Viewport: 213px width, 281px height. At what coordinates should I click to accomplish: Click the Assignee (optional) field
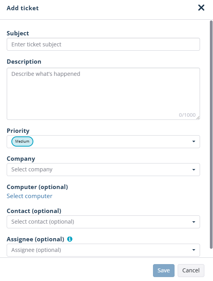coord(103,250)
